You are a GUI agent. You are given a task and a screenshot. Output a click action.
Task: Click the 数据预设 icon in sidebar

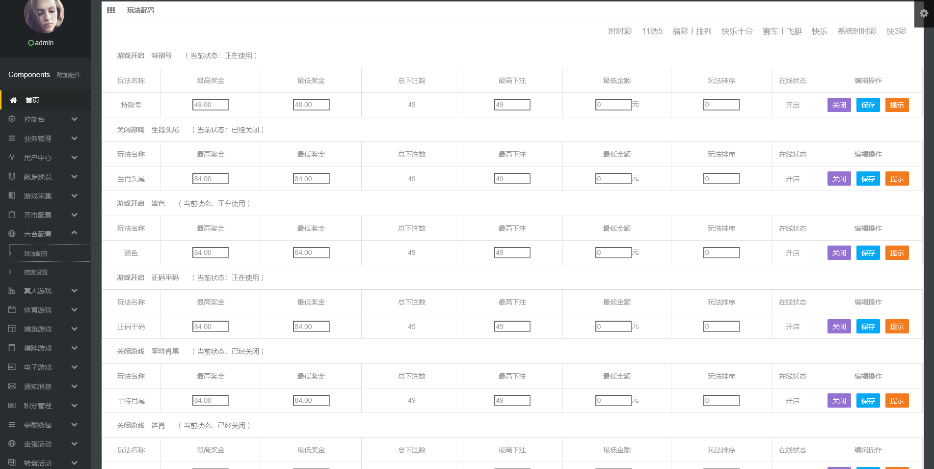(12, 177)
